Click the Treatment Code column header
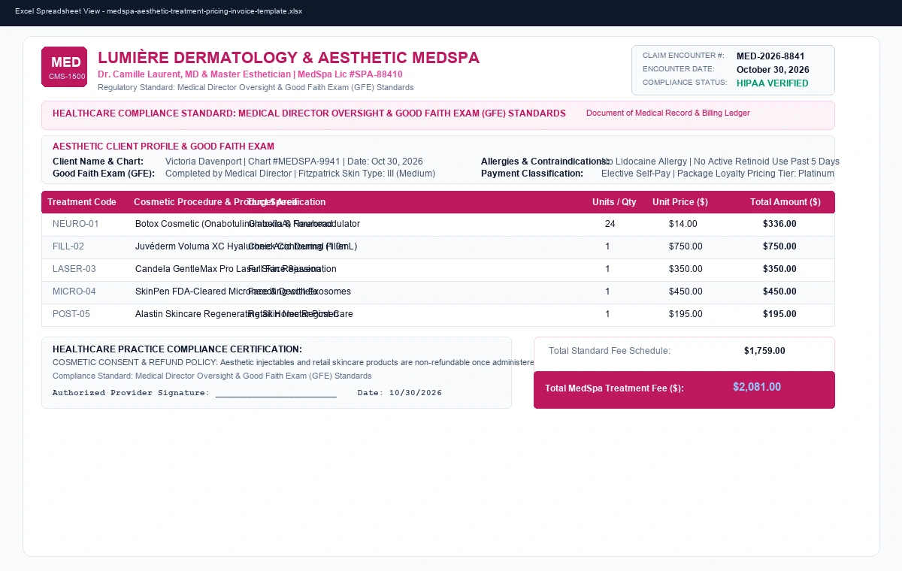This screenshot has width=902, height=571. (82, 202)
